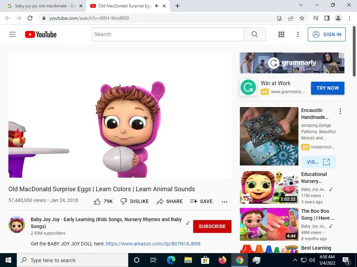Launch Microsoft Edge from the taskbar
The width and height of the screenshot is (357, 267).
[x=171, y=260]
